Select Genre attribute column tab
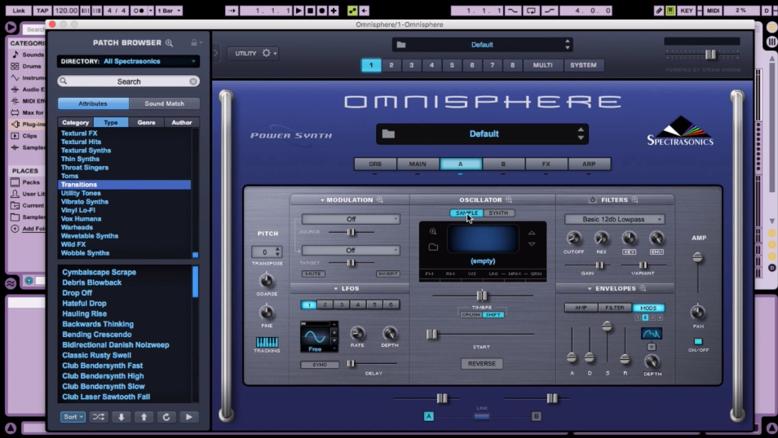Viewport: 778px width, 438px height. [146, 122]
